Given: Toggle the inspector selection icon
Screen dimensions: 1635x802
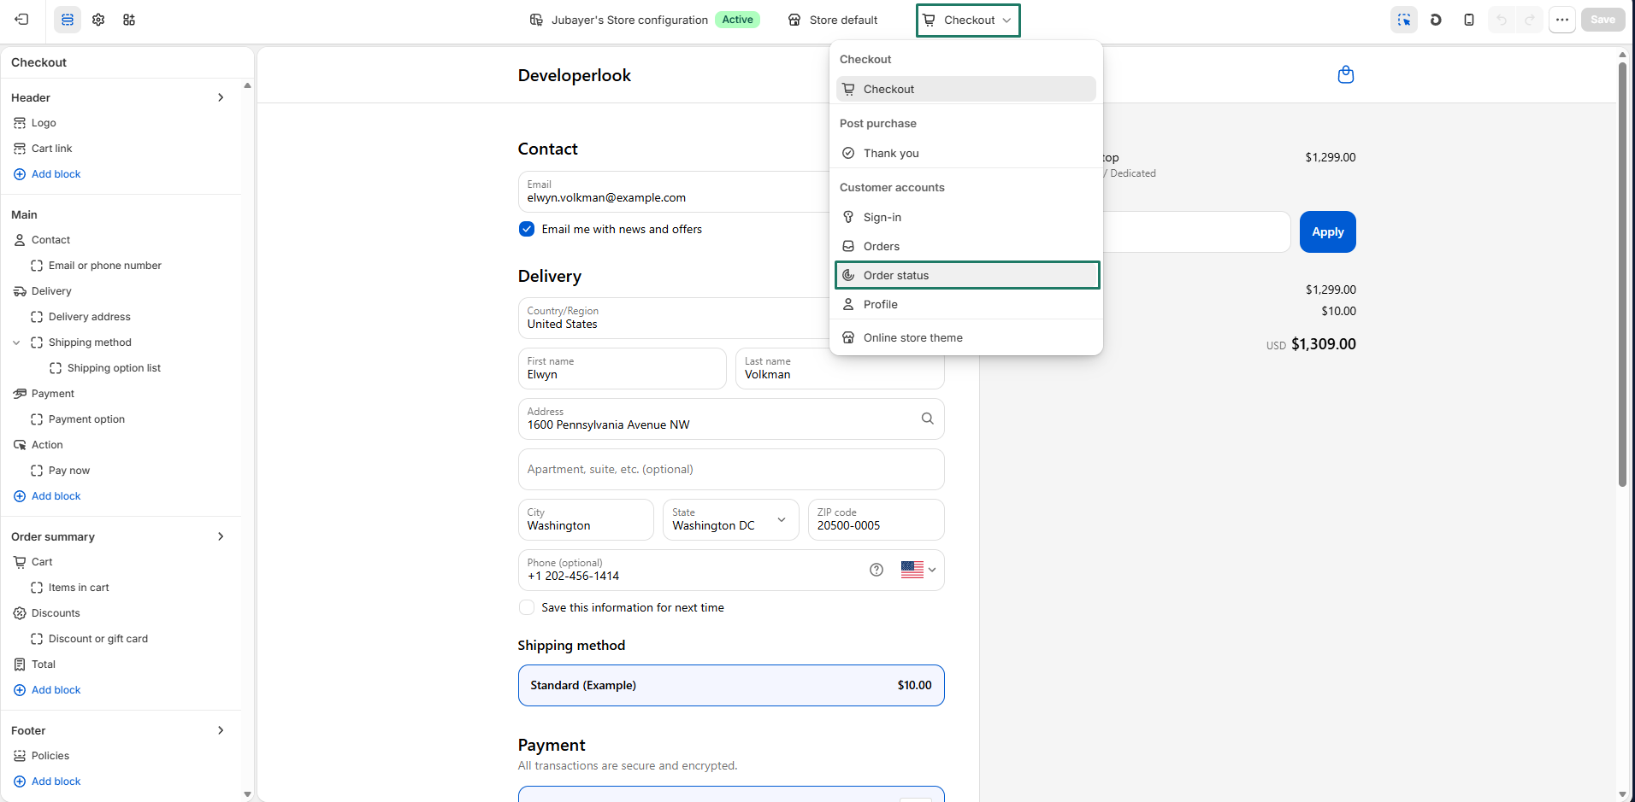Looking at the screenshot, I should (1404, 20).
